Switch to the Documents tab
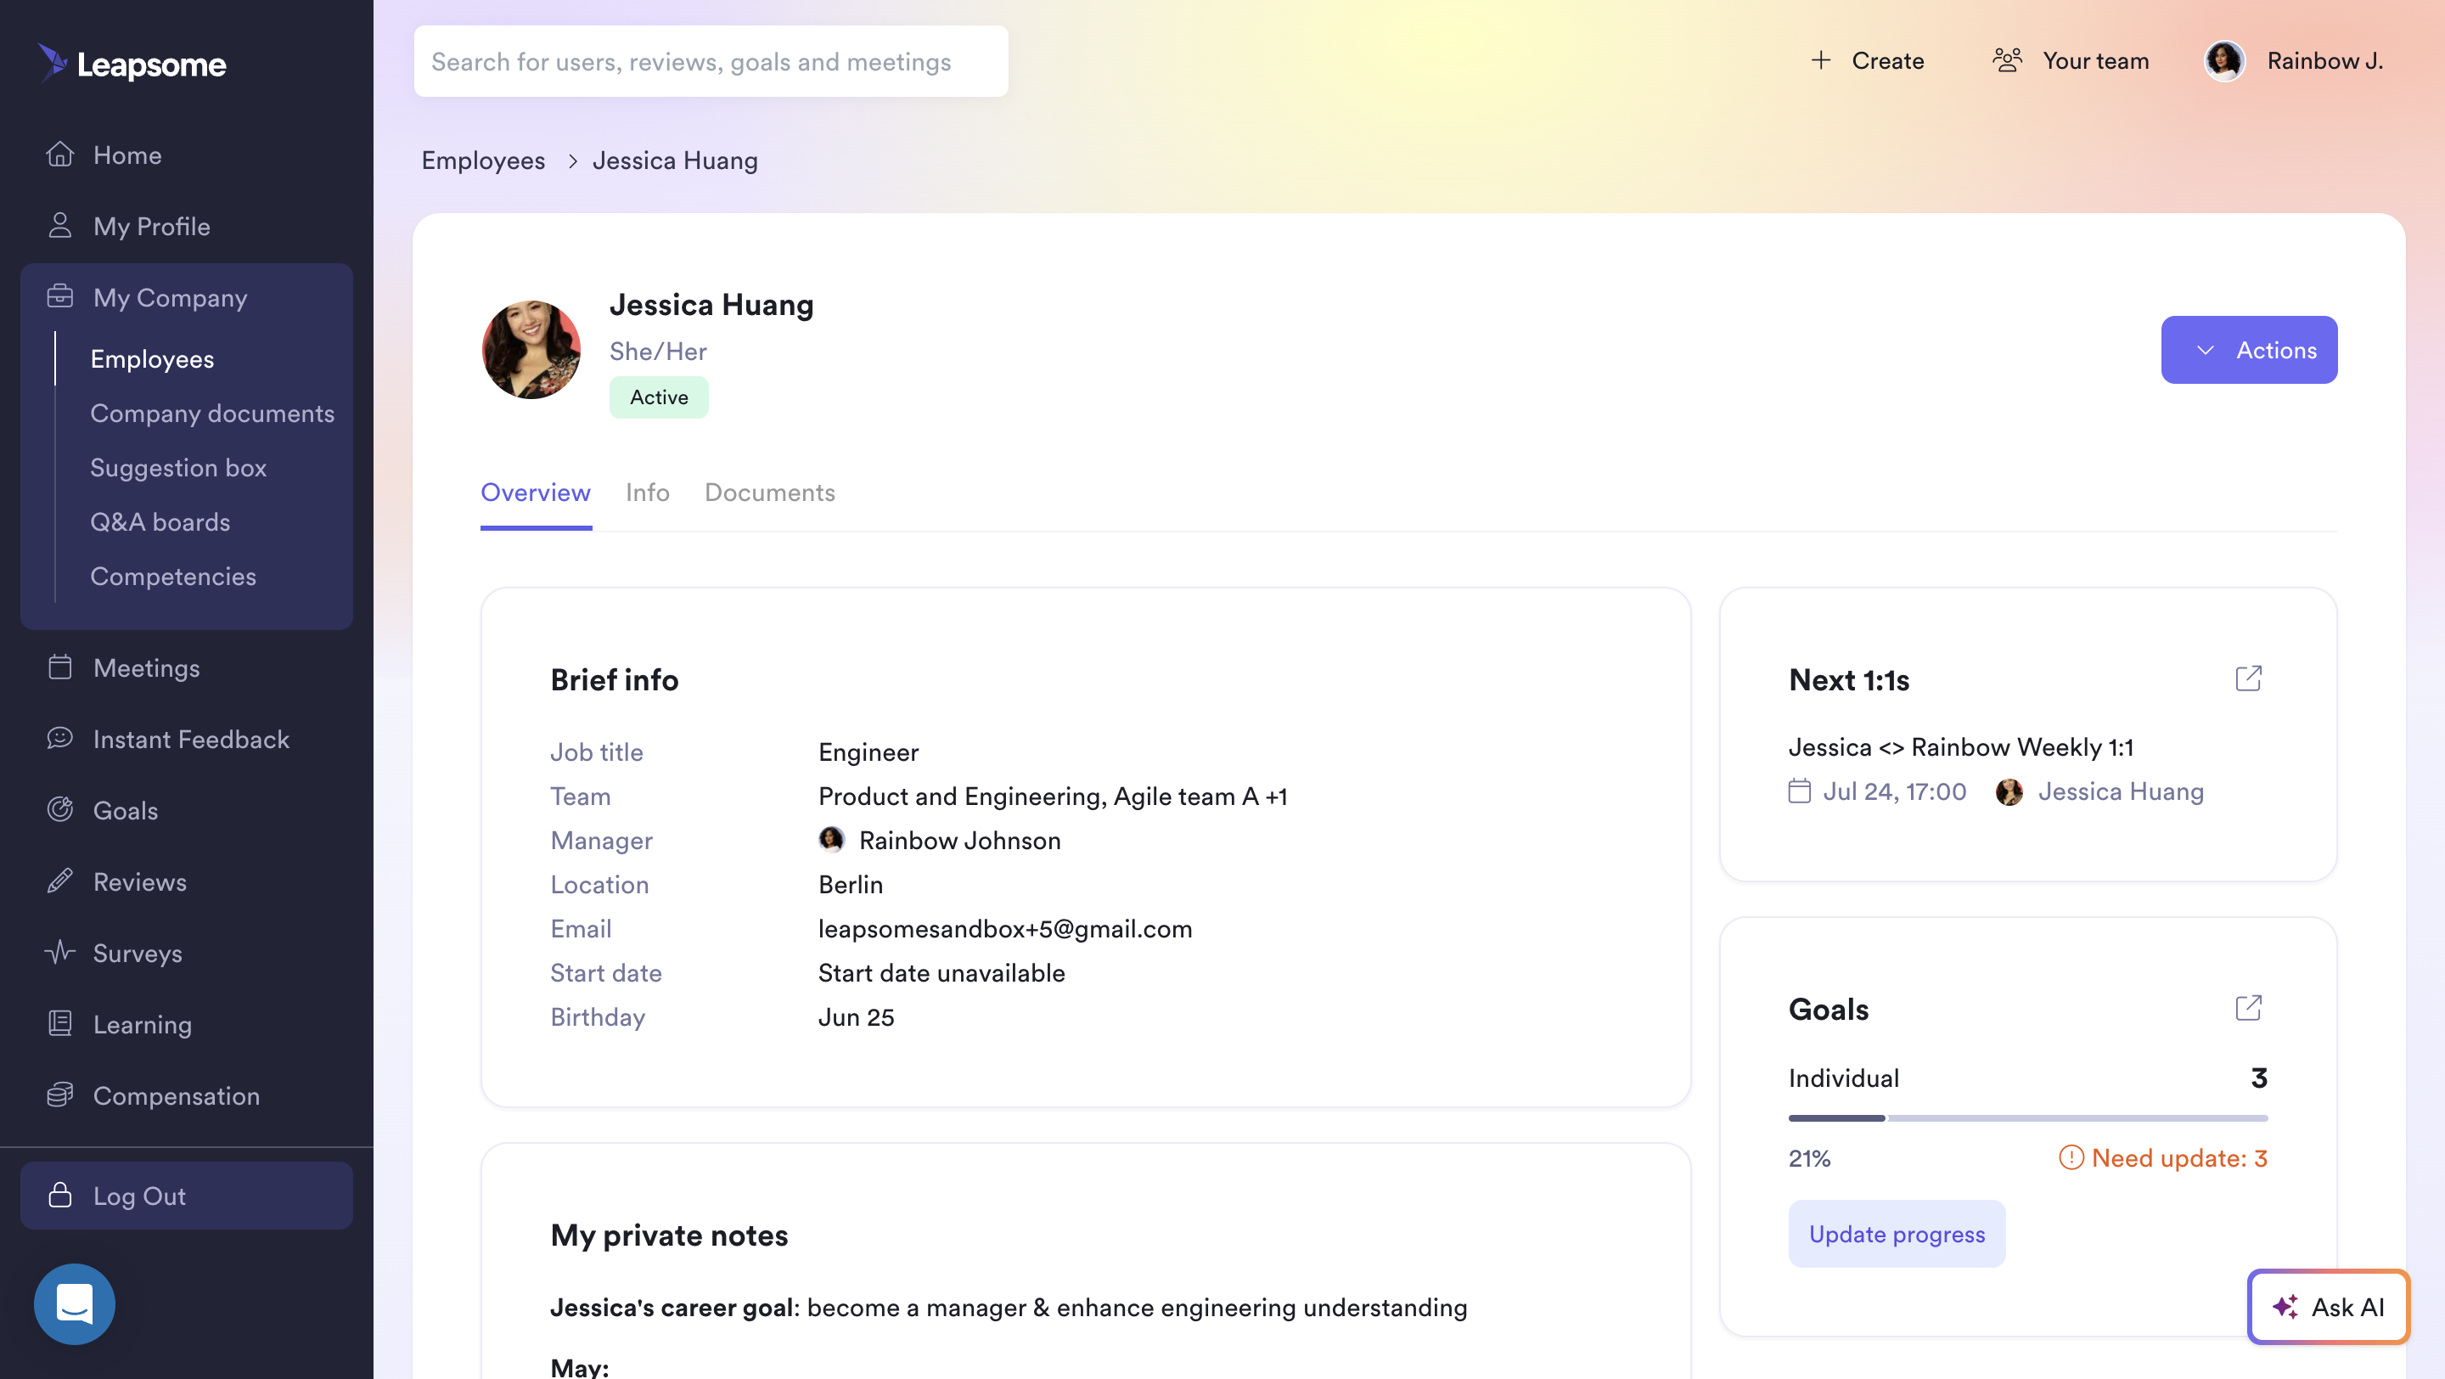 click(769, 492)
